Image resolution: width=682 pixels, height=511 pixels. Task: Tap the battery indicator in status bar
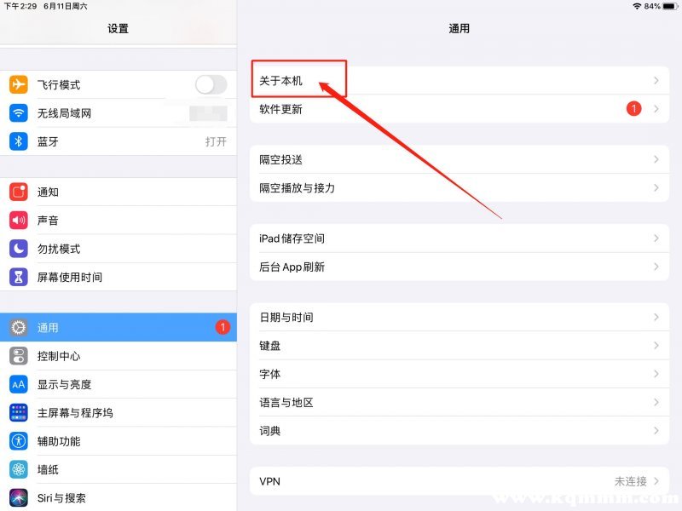tap(670, 6)
